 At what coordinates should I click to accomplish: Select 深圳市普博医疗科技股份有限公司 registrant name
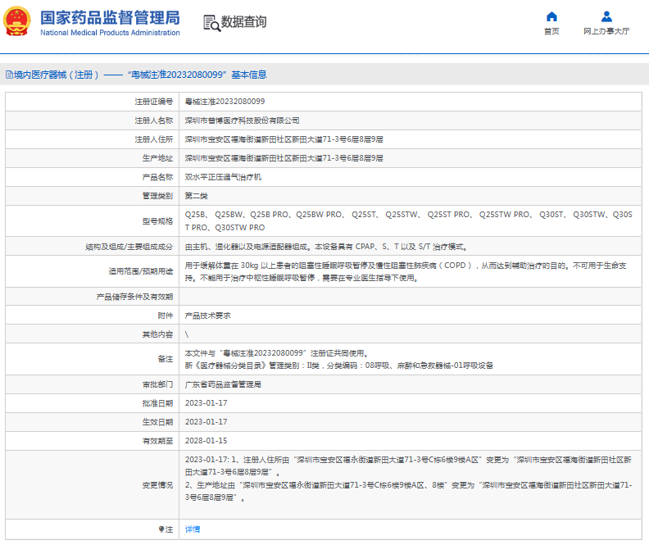tap(242, 120)
